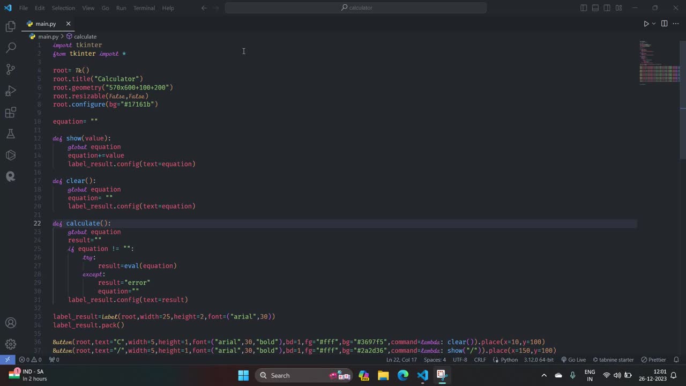Viewport: 686px width, 386px height.
Task: Open the Search view in activity bar
Action: tap(11, 48)
